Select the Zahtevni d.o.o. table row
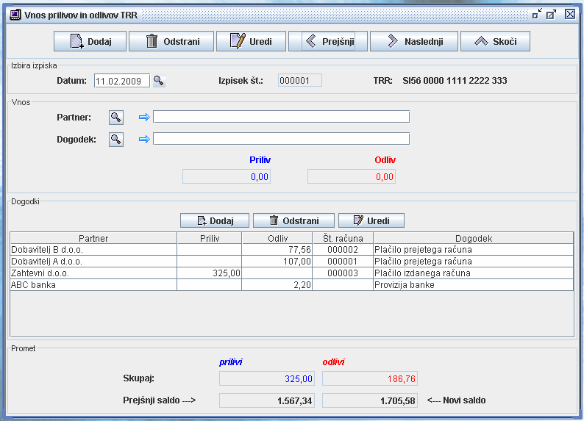 coord(93,273)
